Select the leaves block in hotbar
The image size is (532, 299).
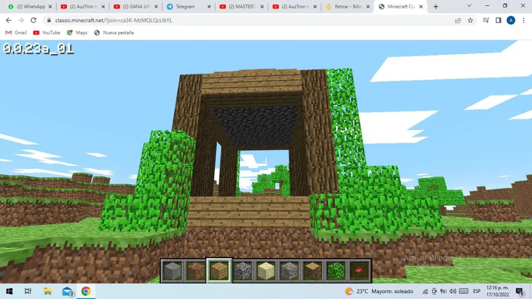(336, 271)
